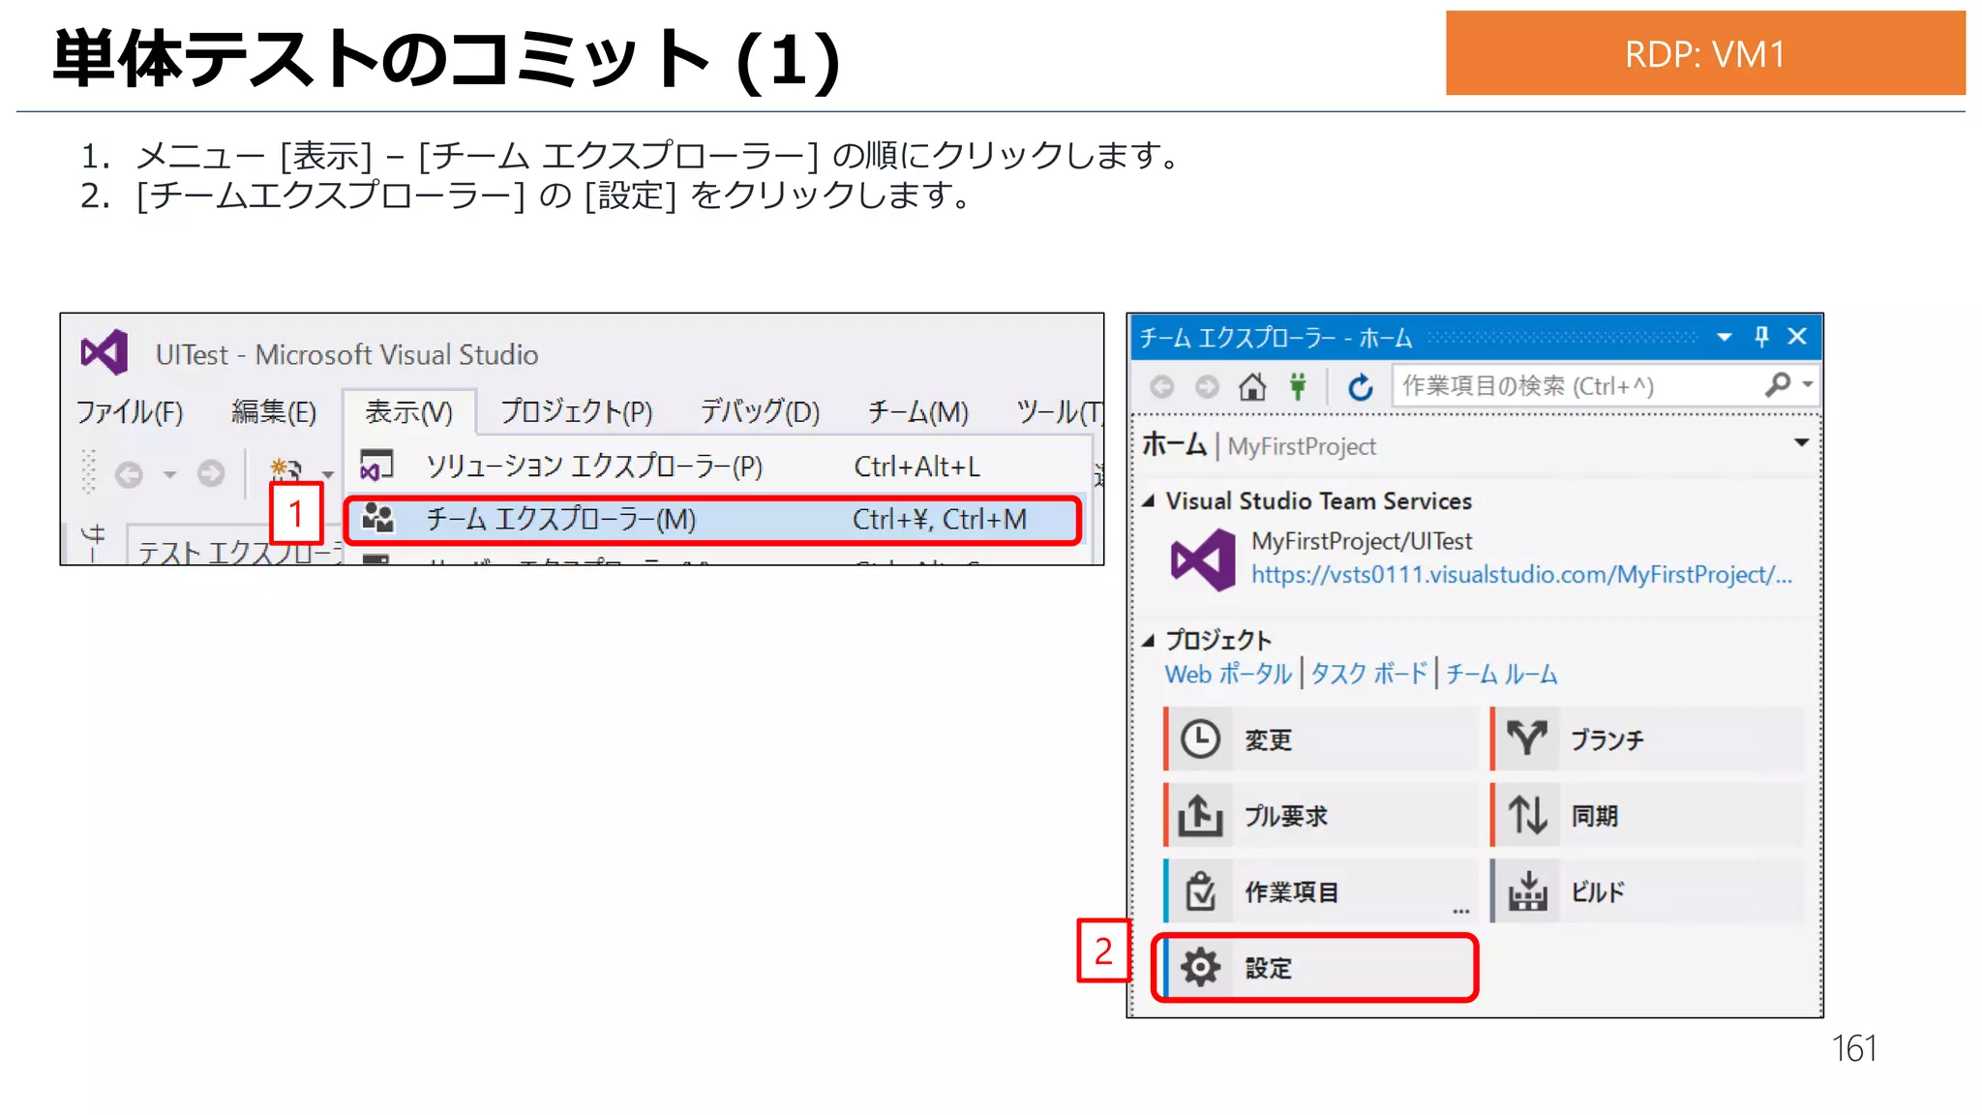Click the gear icon on 設定 tile
Screen dimensions: 1982x1115
coord(1201,967)
